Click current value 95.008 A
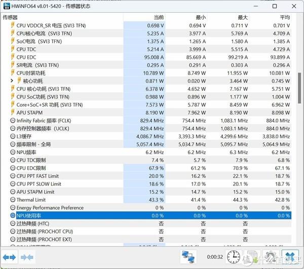This screenshot has height=269, width=304. (x=154, y=57)
